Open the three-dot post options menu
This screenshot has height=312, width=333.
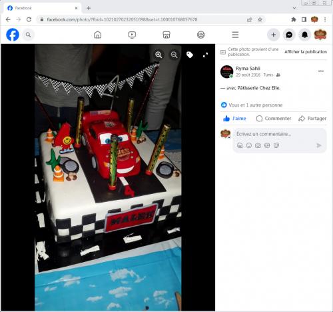[321, 71]
